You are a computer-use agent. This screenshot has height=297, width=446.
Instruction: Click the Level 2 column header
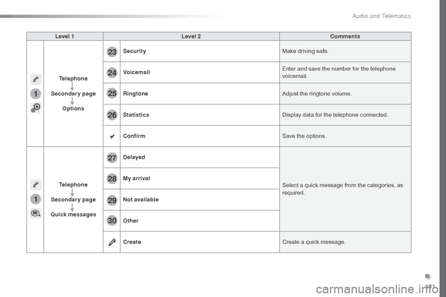[x=191, y=36]
